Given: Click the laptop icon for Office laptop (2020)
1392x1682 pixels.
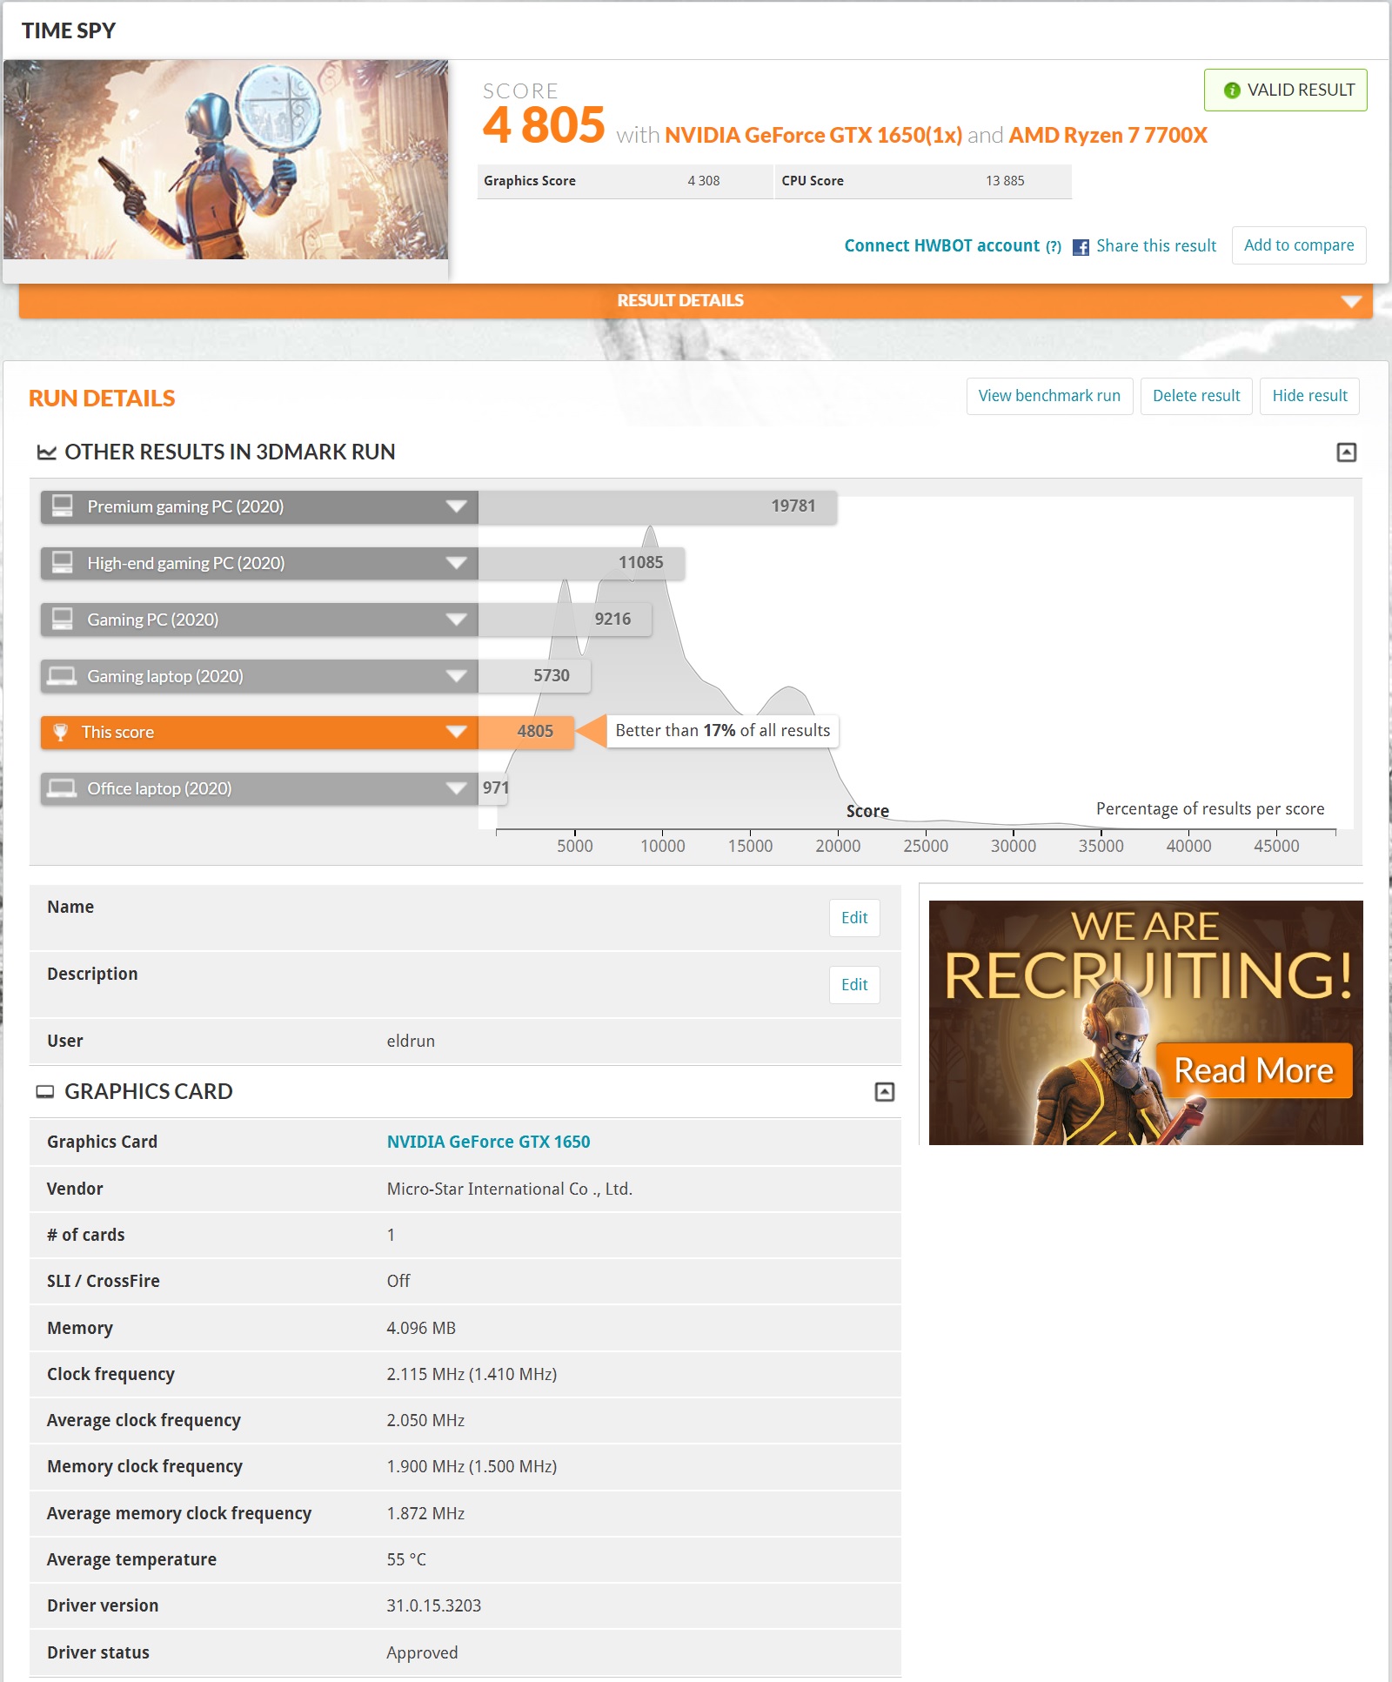Looking at the screenshot, I should (62, 788).
